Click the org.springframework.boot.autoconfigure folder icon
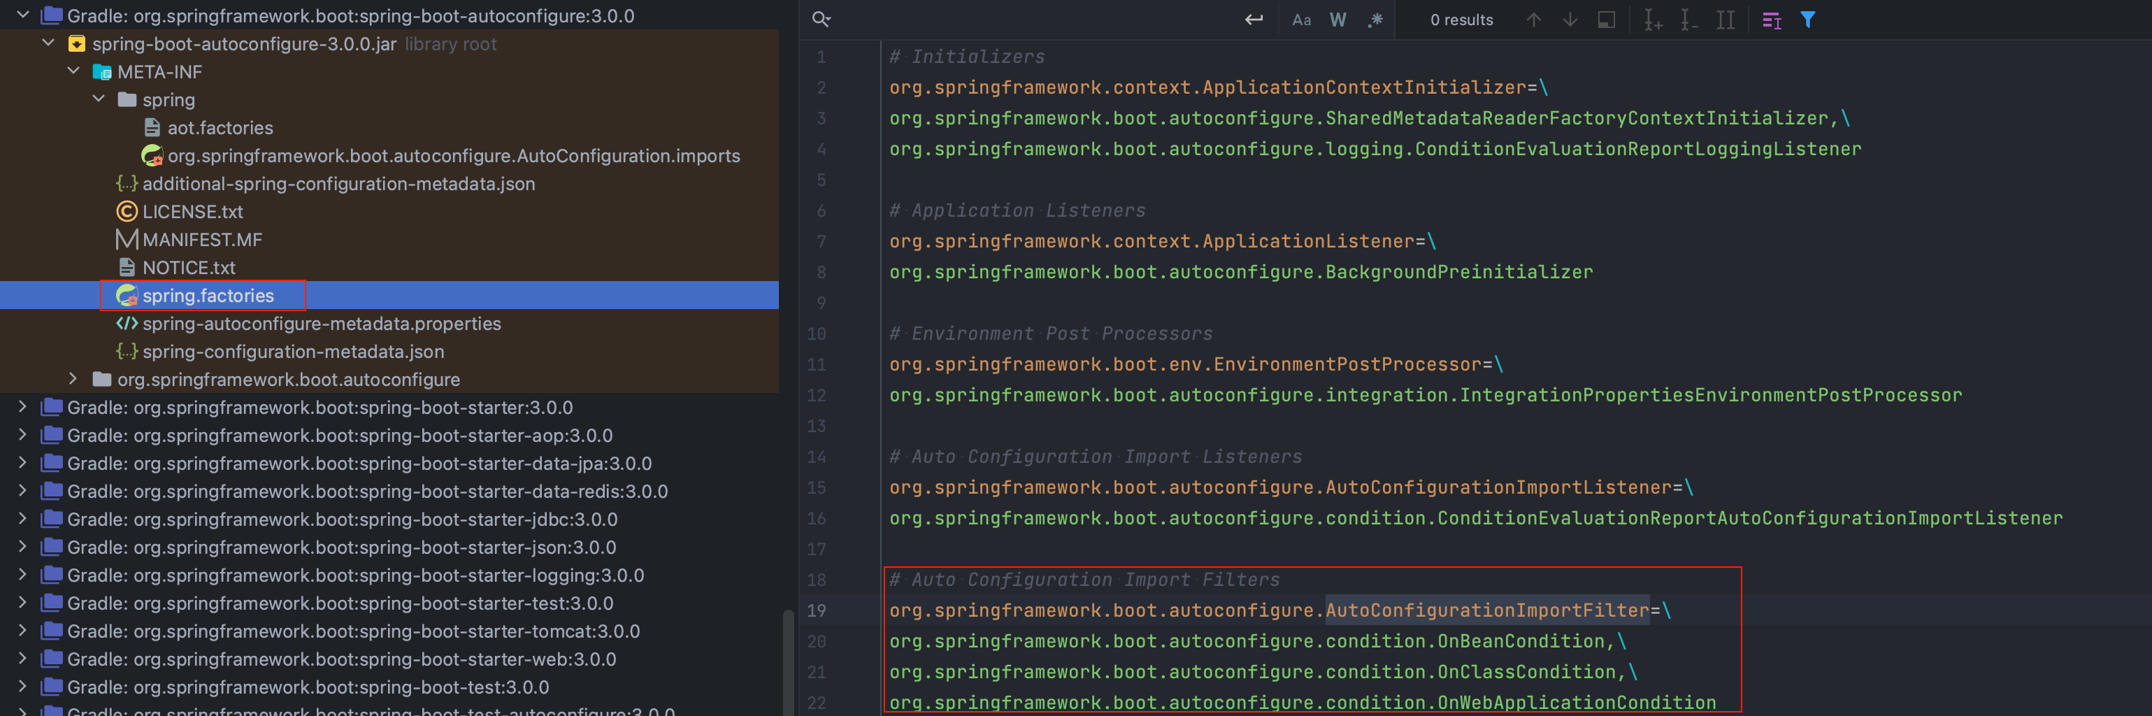The width and height of the screenshot is (2152, 716). (x=102, y=379)
